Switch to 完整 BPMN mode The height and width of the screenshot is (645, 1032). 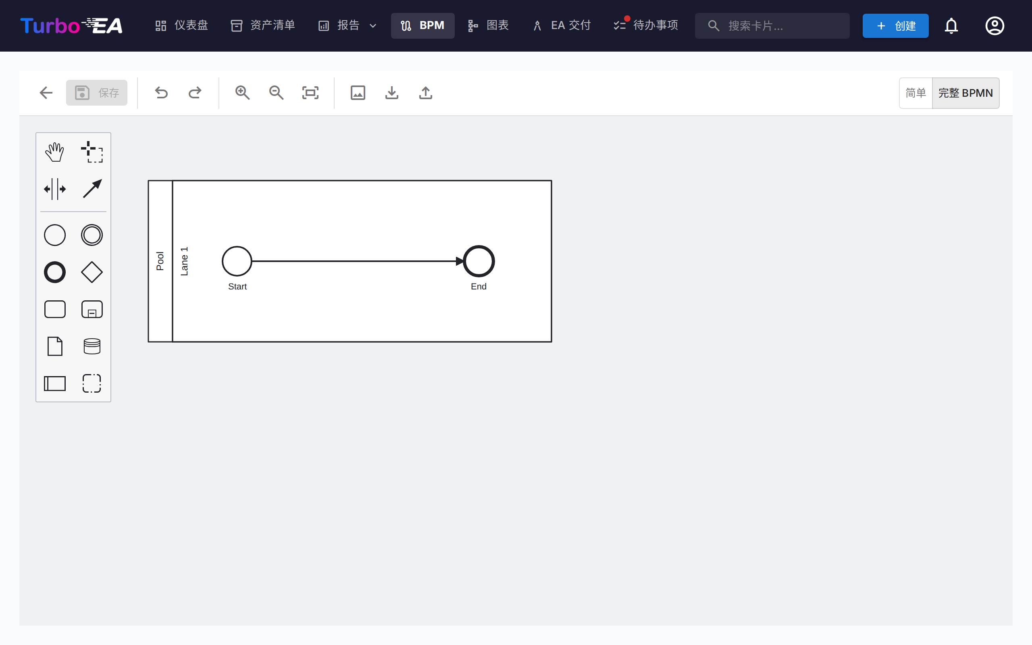coord(965,93)
